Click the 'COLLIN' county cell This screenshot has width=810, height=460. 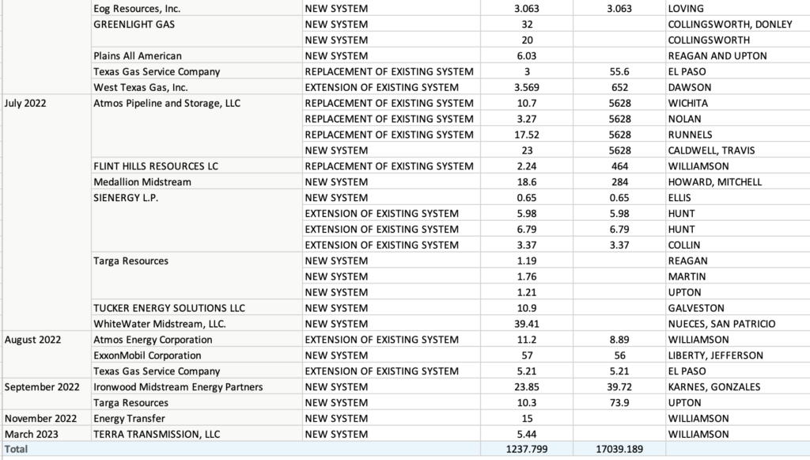tap(738, 245)
